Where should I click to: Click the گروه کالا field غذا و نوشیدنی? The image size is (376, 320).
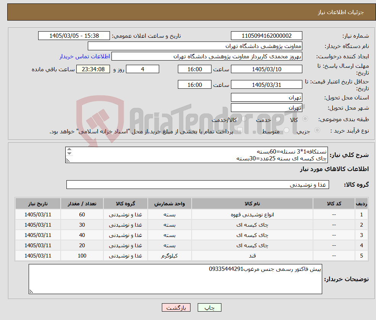click(x=198, y=184)
